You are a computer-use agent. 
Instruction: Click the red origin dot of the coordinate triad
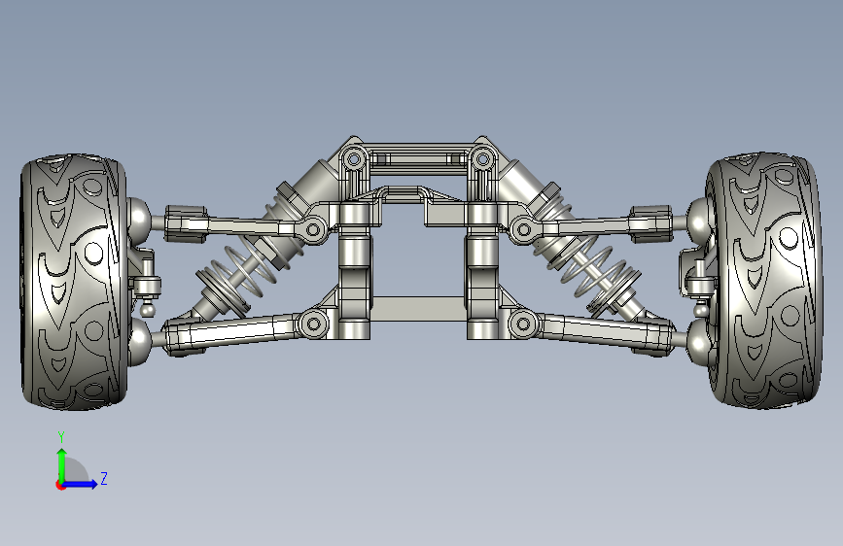60,485
